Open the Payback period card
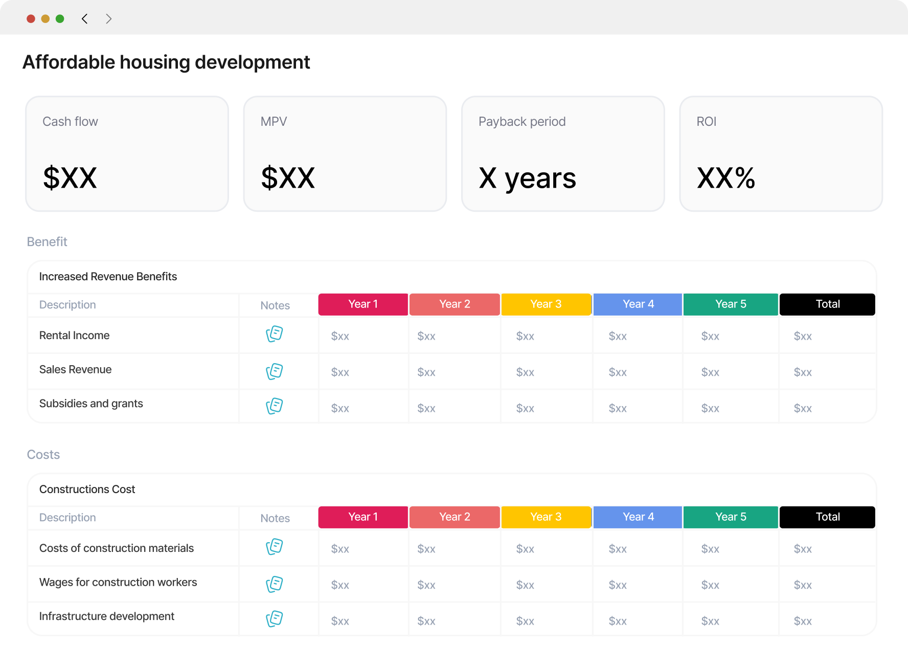908x667 pixels. coord(563,154)
